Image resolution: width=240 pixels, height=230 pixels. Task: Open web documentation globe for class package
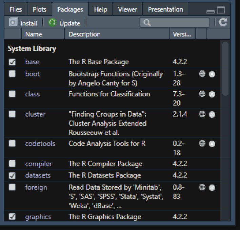[x=202, y=94]
